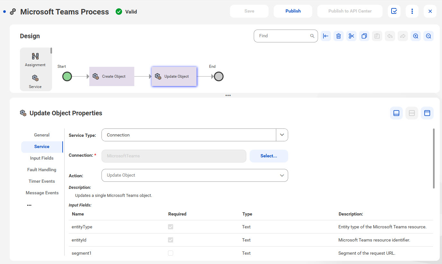Open the Fault Handling tab
Screen dimensions: 442x264
tap(42, 170)
